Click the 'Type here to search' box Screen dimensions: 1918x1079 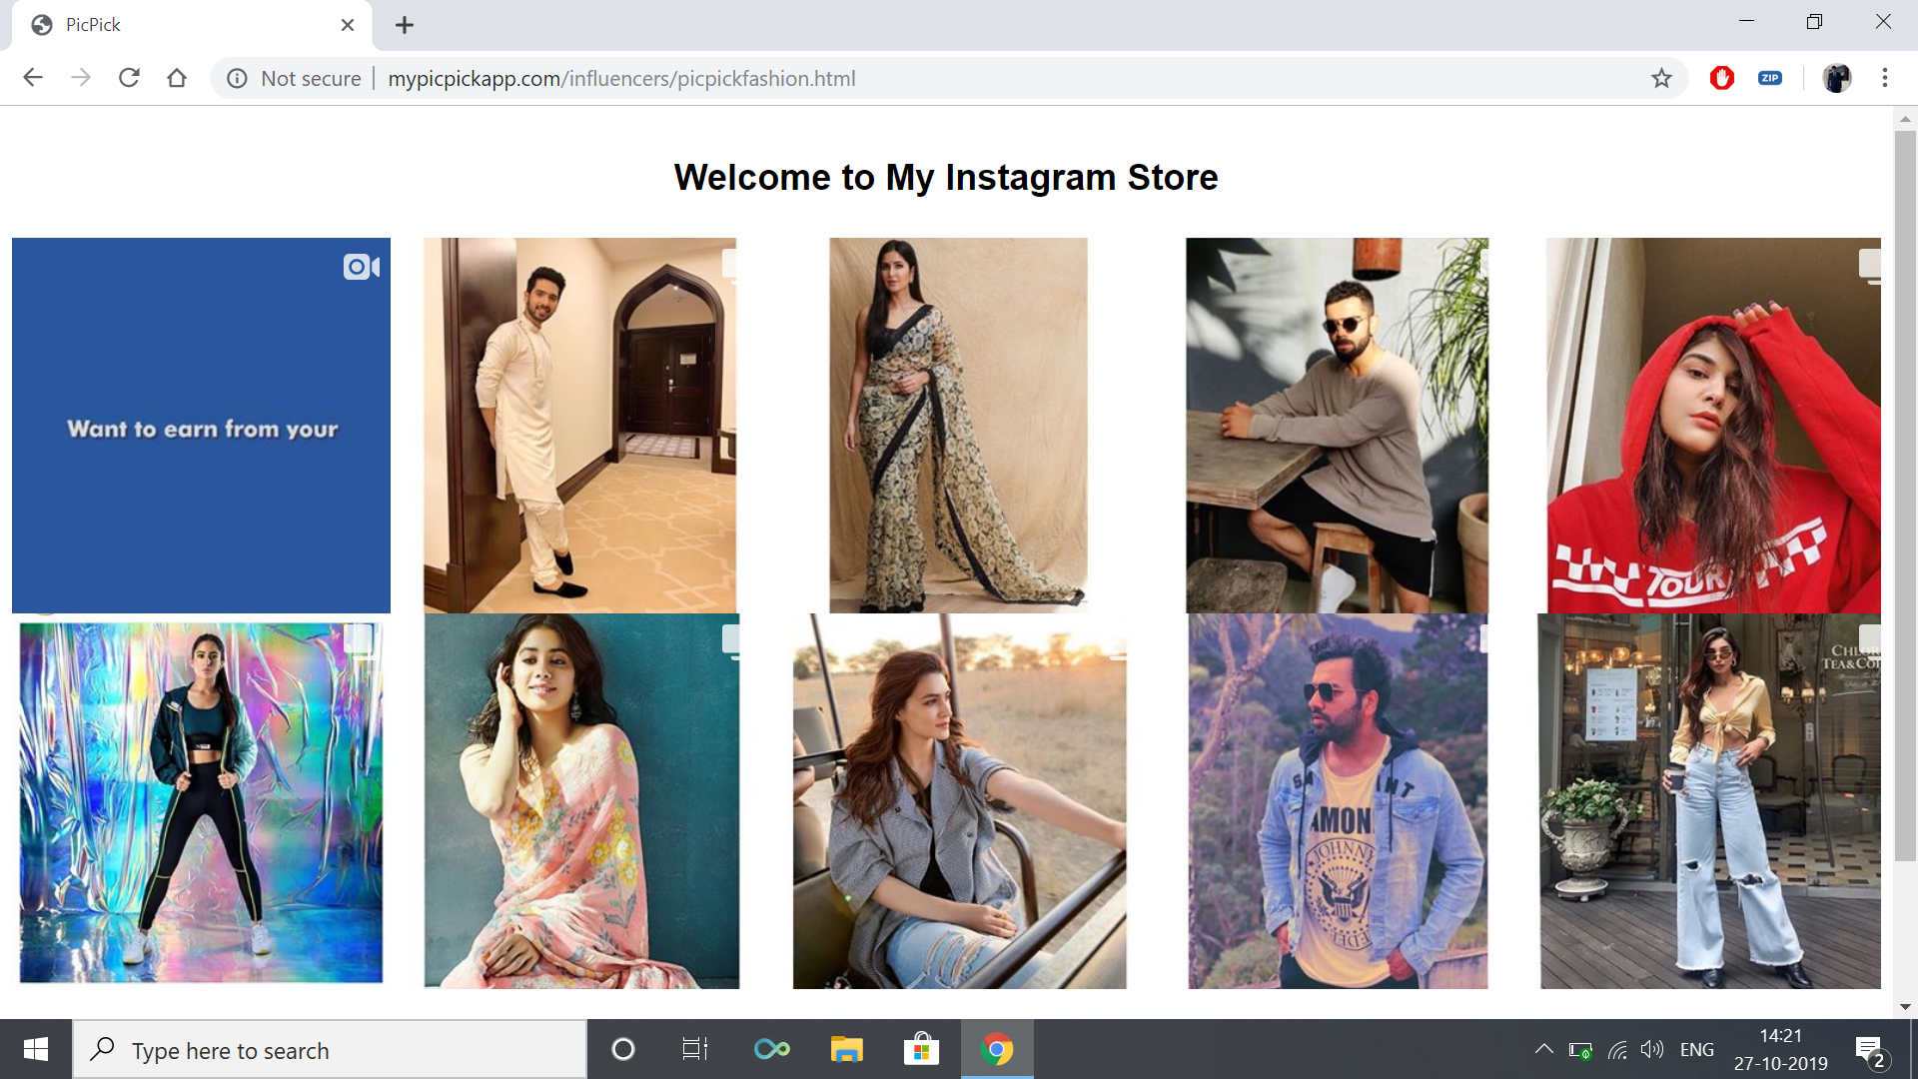point(330,1049)
